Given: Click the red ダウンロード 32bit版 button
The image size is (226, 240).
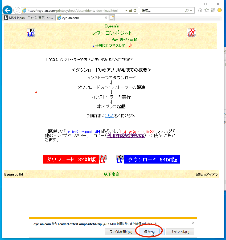Looking at the screenshot, I should coord(71,160).
